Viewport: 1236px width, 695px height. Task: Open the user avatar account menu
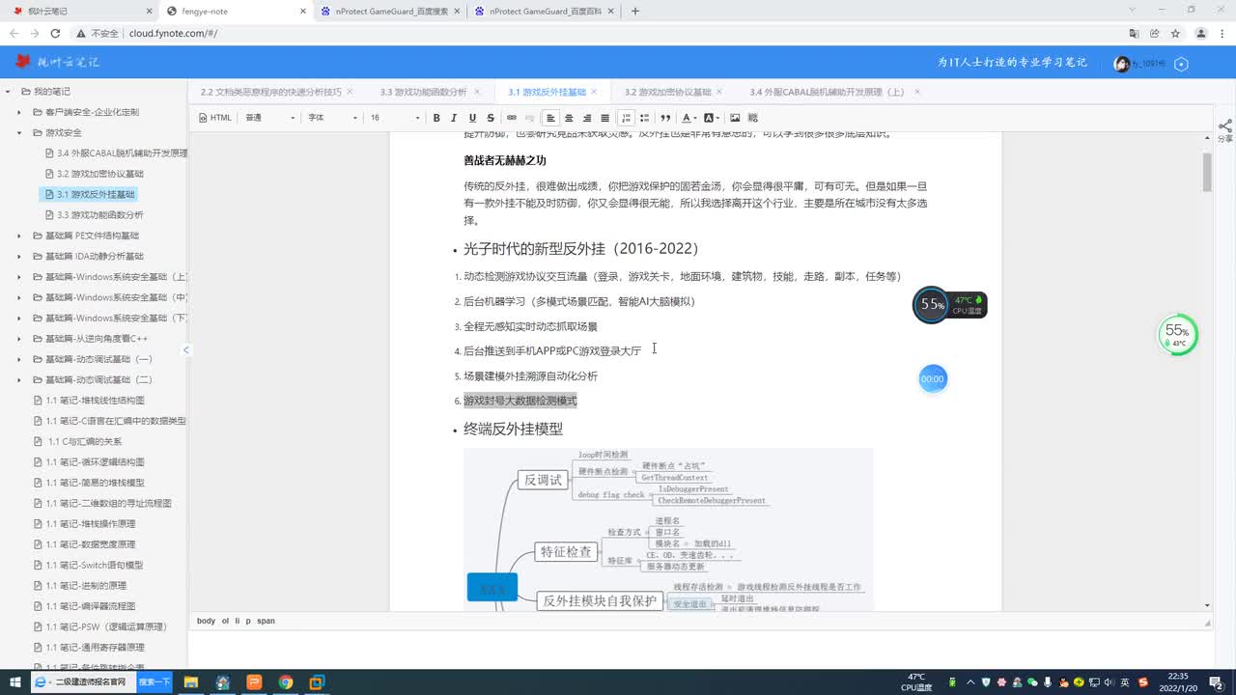[1121, 64]
